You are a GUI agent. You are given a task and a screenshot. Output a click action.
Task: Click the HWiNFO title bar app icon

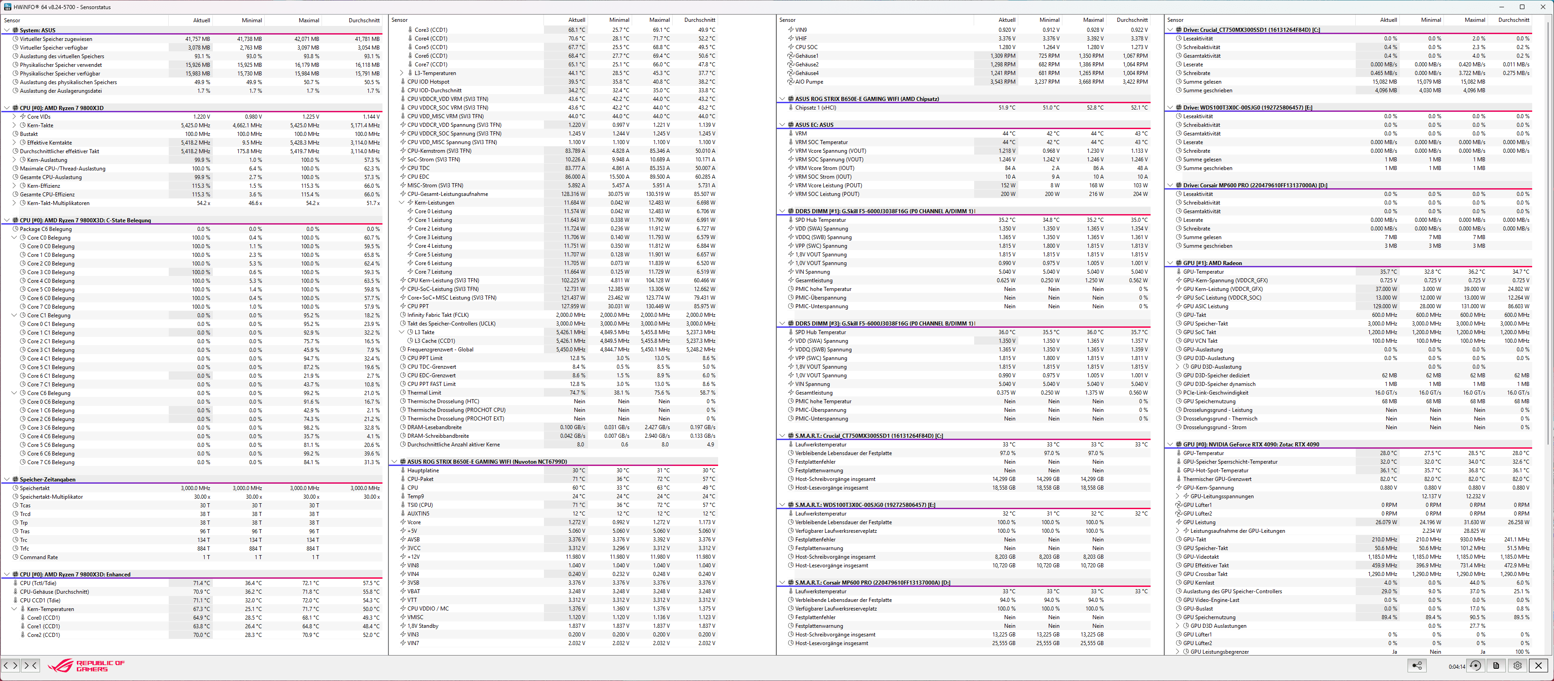click(7, 7)
